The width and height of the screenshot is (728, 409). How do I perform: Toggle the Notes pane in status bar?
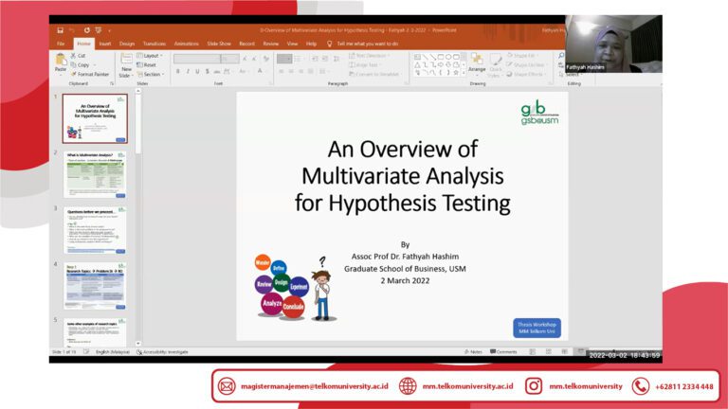473,351
